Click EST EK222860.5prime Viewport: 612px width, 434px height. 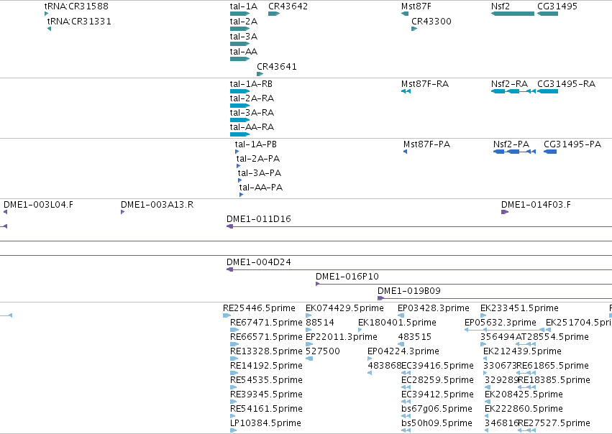487,417
